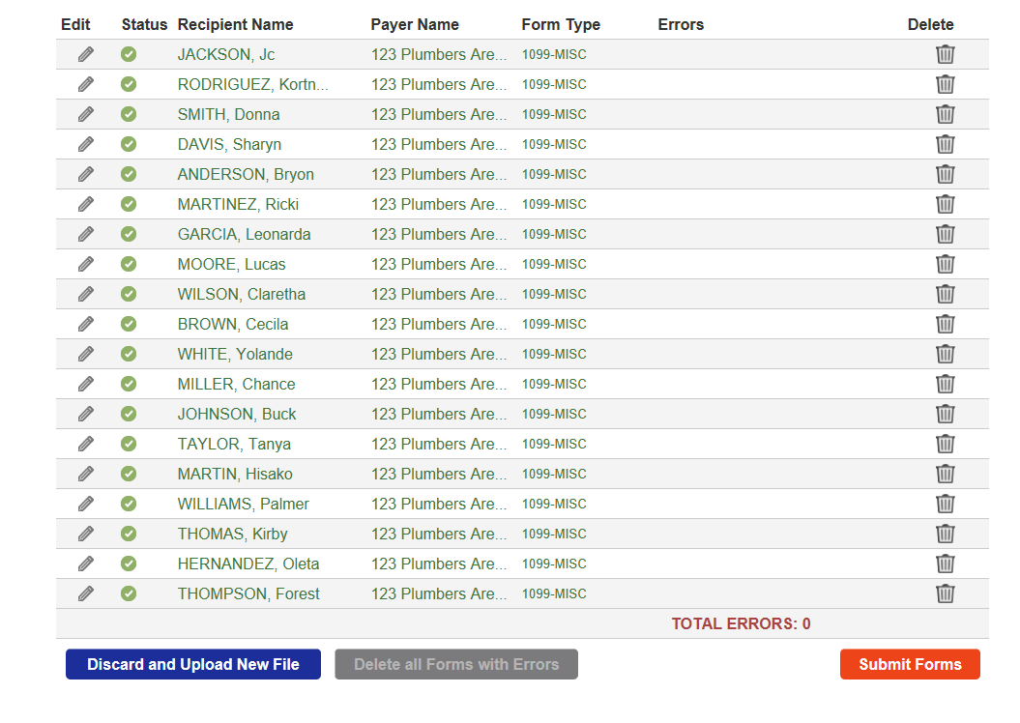This screenshot has height=723, width=1020.
Task: Select recipient name RODRIGUEZ, Kortn...
Action: pos(252,84)
